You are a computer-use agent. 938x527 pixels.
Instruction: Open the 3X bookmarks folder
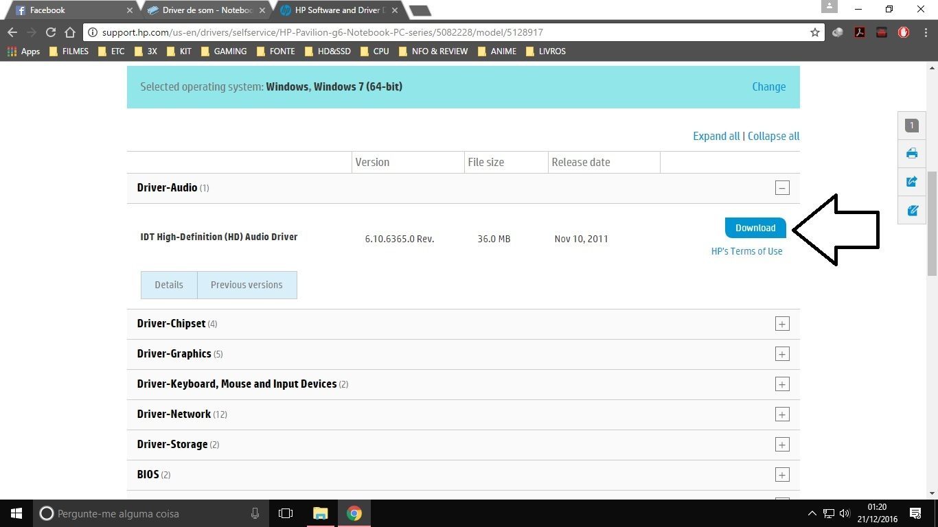(x=146, y=51)
